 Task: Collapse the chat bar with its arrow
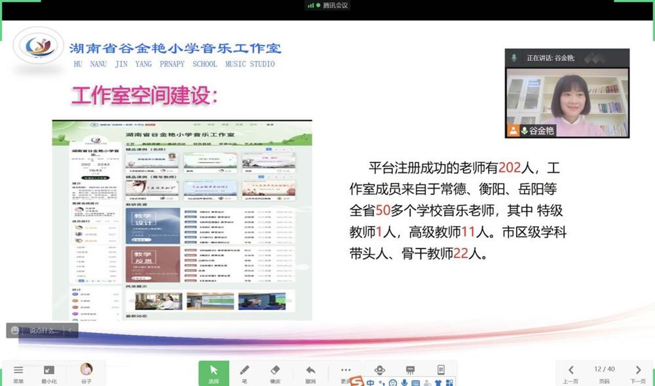pos(70,331)
